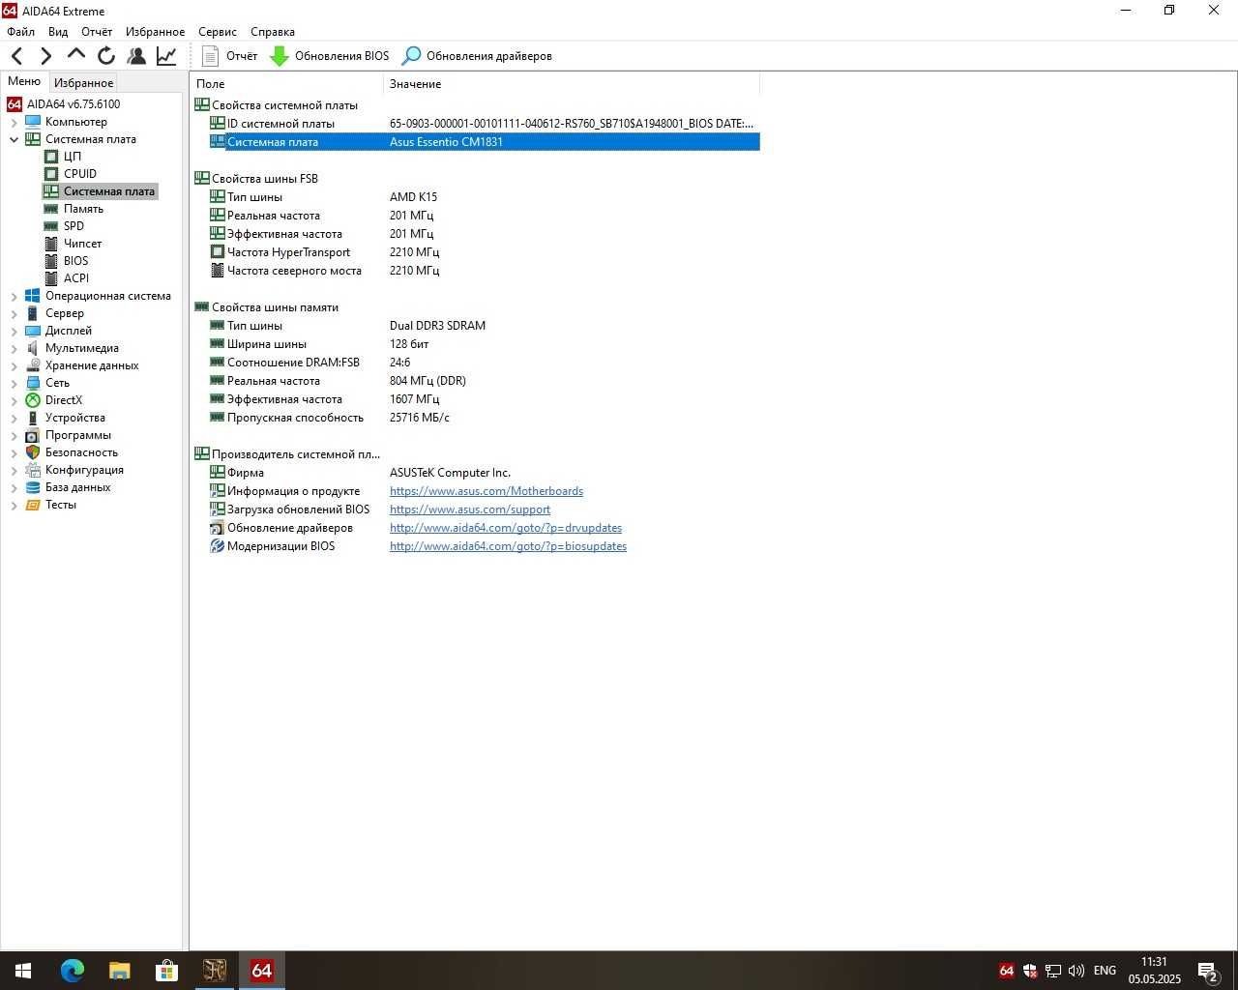1238x990 pixels.
Task: Select CPUID item in the tree
Action: [80, 174]
